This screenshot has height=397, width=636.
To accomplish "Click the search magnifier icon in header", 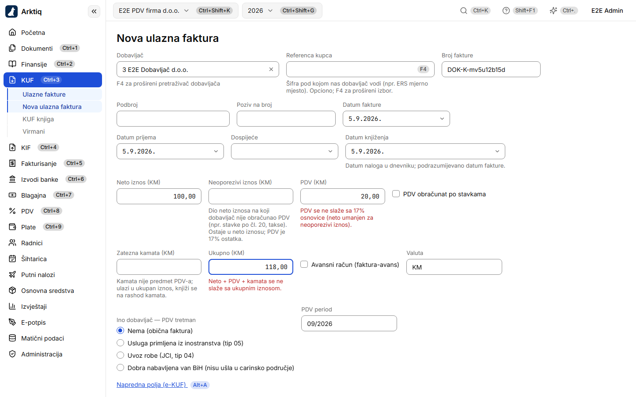I will pyautogui.click(x=464, y=11).
